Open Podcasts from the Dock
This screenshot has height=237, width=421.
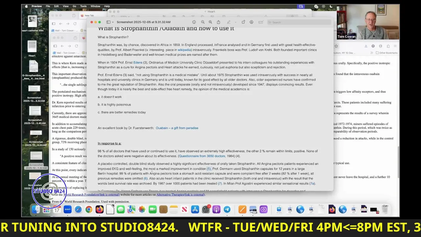coord(216,209)
